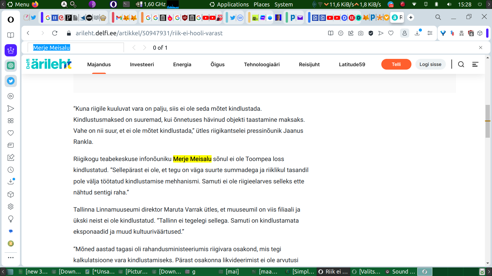
Task: Take a snapshot with the camera icon
Action: (361, 33)
